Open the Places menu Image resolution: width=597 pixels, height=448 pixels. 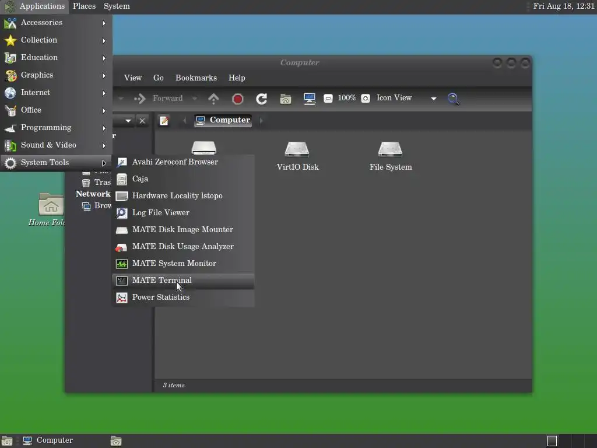tap(84, 6)
